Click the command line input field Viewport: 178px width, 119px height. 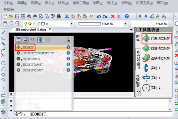point(89,114)
